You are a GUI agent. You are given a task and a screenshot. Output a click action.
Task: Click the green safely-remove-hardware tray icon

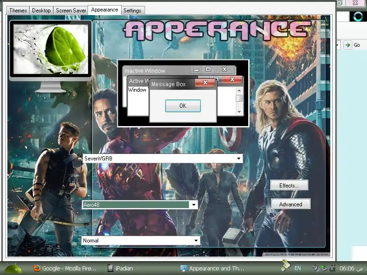coord(324,268)
